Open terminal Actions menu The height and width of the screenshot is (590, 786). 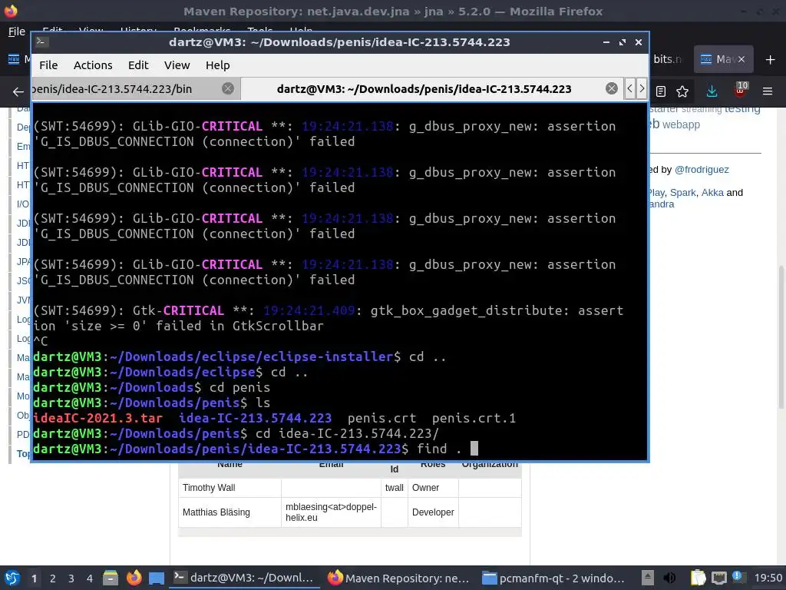point(93,65)
